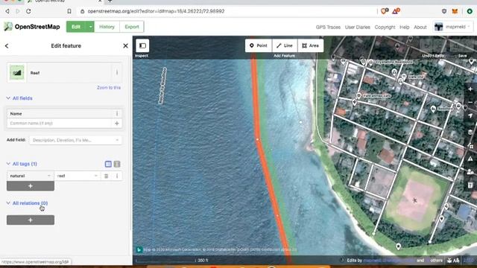Select the Point add tool

259,45
